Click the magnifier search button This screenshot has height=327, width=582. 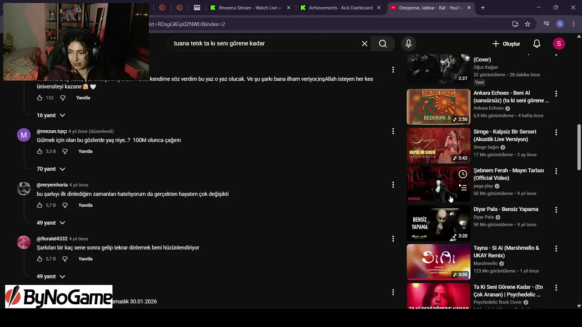pos(383,44)
